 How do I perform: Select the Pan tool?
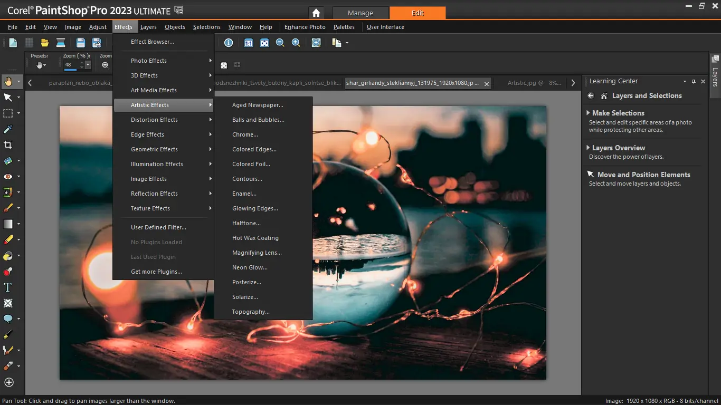(8, 81)
